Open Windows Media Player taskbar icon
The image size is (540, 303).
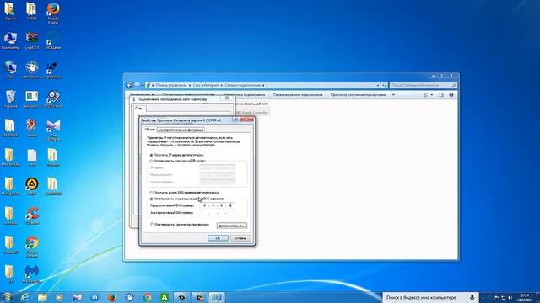(60, 297)
